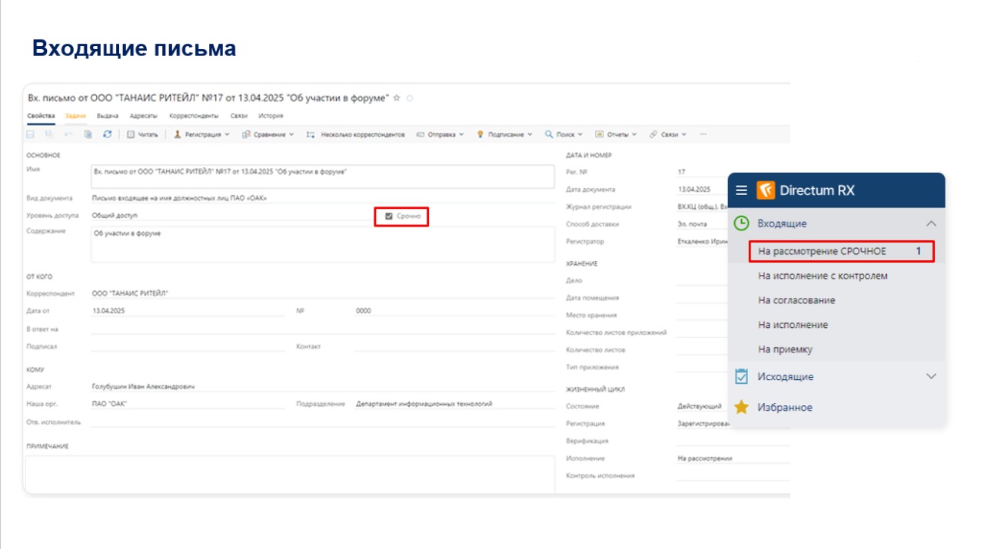Click the Имя text field
Image resolution: width=984 pixels, height=549 pixels.
(x=322, y=177)
